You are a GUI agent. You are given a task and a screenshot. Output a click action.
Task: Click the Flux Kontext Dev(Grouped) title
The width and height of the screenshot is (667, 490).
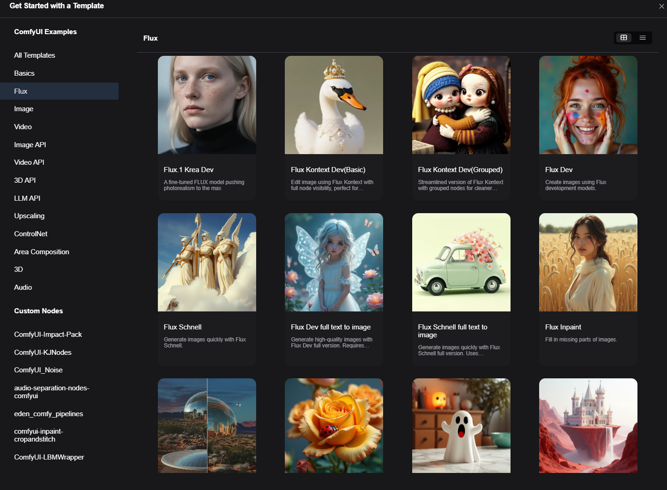click(460, 170)
